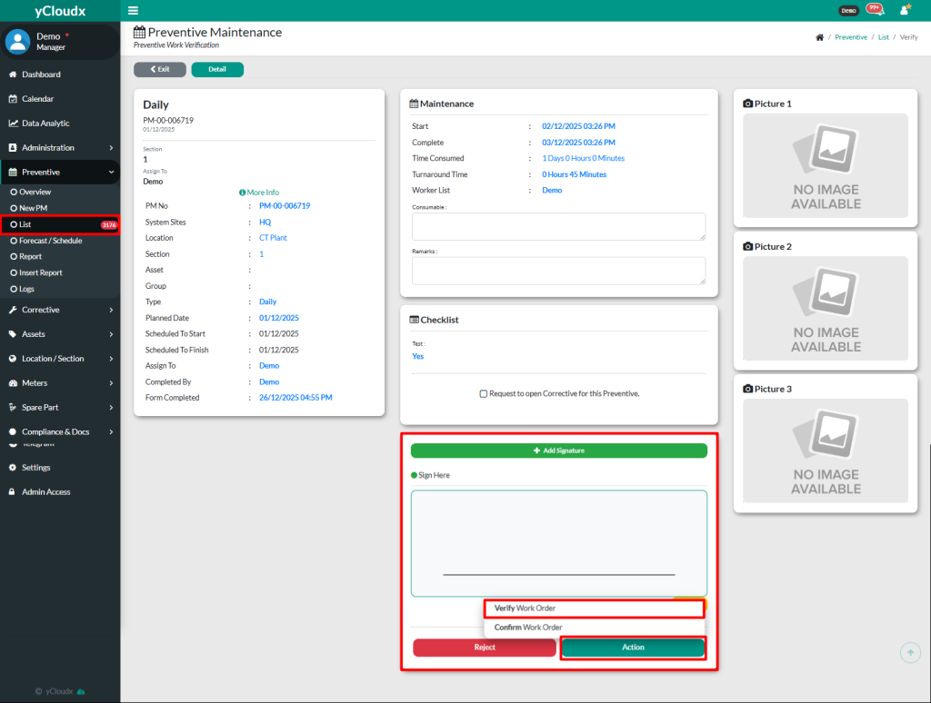Image resolution: width=931 pixels, height=703 pixels.
Task: Expand the Administration sidebar menu
Action: (x=60, y=148)
